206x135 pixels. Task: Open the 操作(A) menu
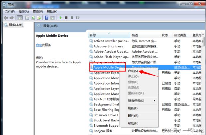24,12
